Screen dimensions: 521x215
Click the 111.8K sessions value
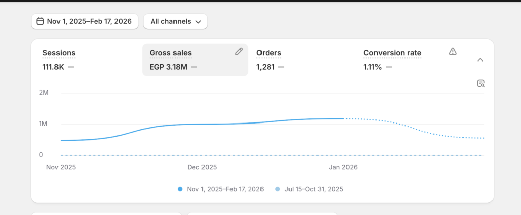[53, 67]
